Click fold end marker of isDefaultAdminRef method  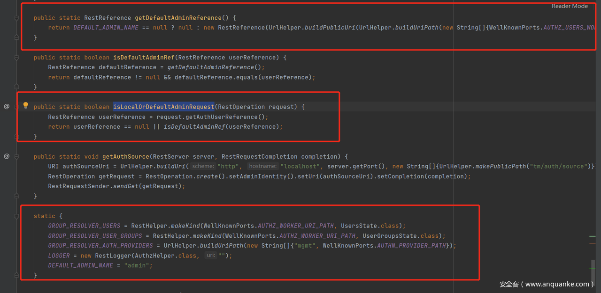pyautogui.click(x=16, y=87)
